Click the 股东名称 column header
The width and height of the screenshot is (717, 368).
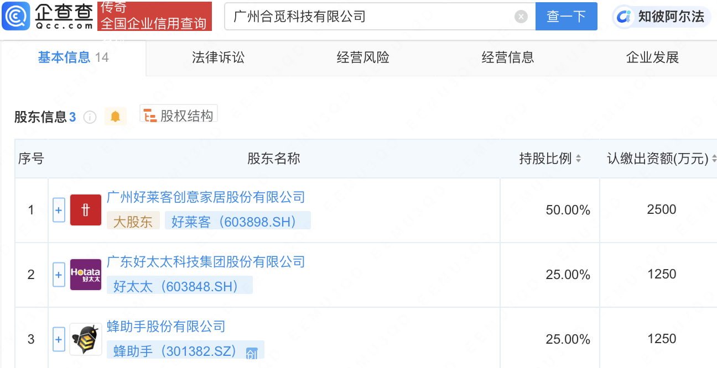274,159
